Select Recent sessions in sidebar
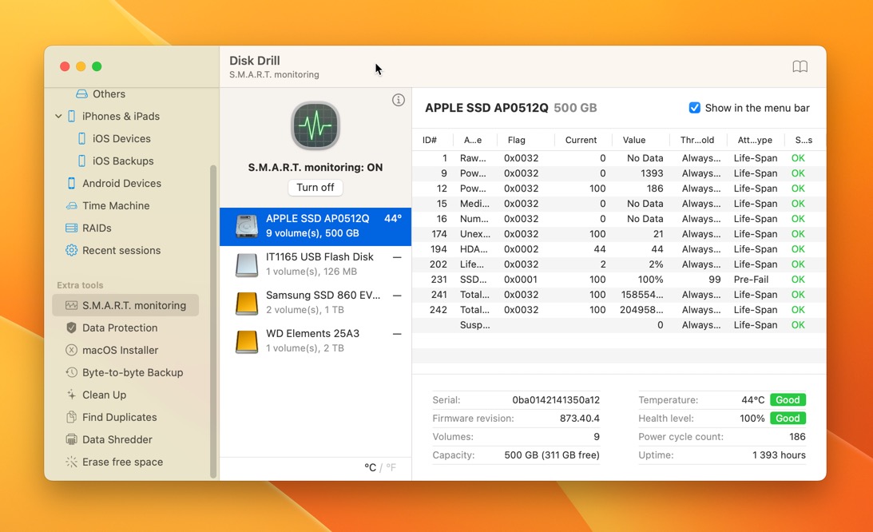This screenshot has width=873, height=532. (121, 250)
